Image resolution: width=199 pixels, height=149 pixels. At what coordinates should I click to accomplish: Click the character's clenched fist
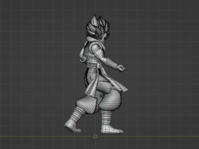pyautogui.click(x=121, y=68)
